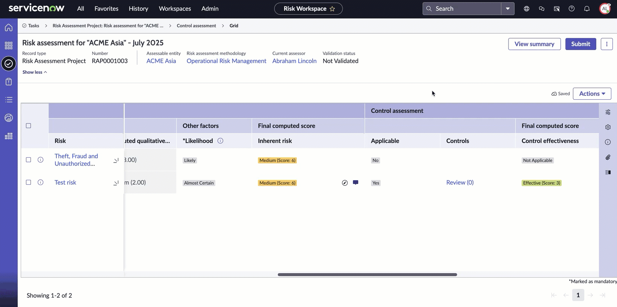The height and width of the screenshot is (307, 617).
Task: Open the Likely likelihood dropdown value
Action: point(190,160)
